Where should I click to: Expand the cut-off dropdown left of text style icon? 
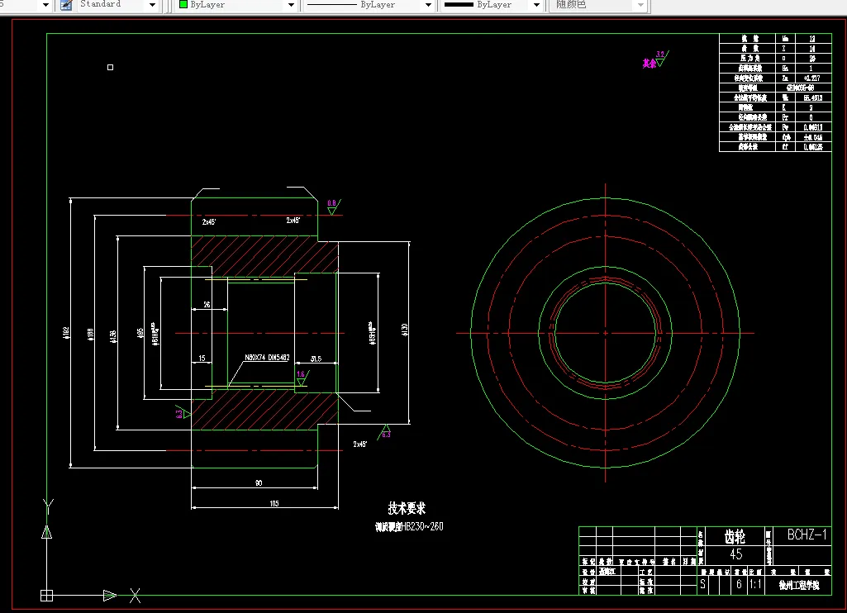(45, 5)
